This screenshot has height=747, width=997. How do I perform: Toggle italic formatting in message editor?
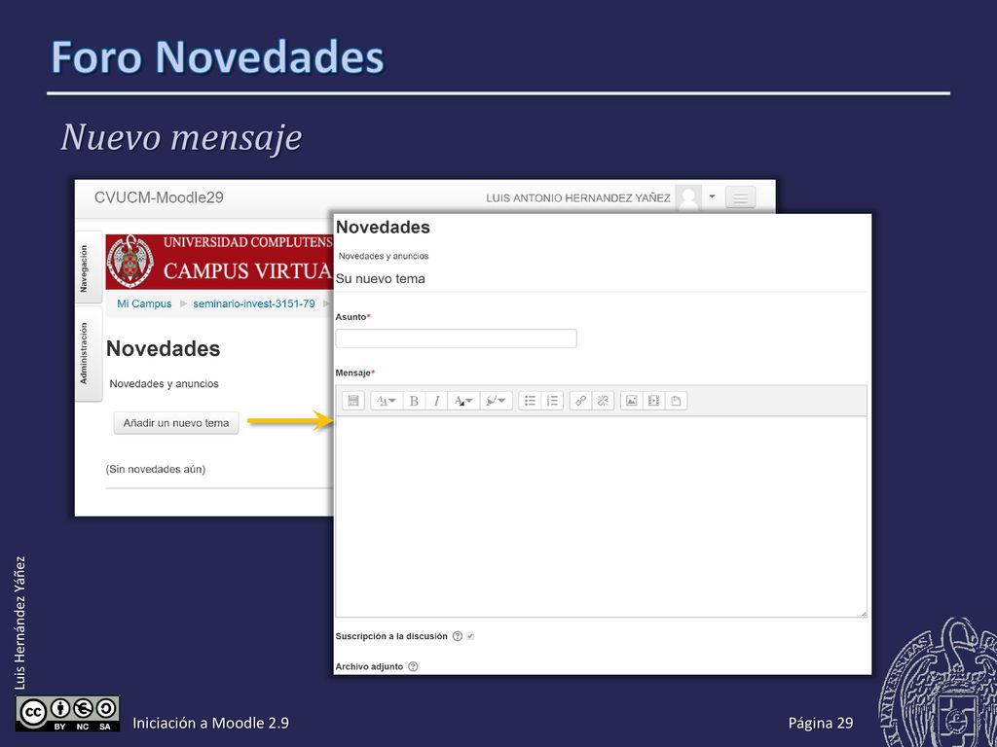436,401
